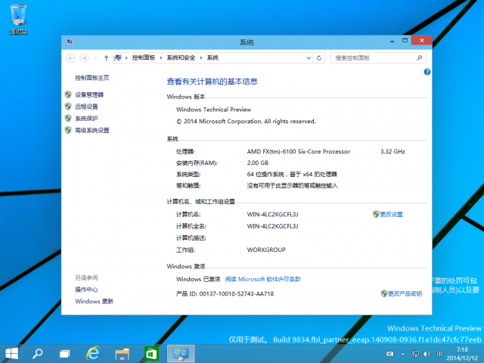Open 高级系统设置 link
Image resolution: width=484 pixels, height=363 pixels.
[92, 130]
